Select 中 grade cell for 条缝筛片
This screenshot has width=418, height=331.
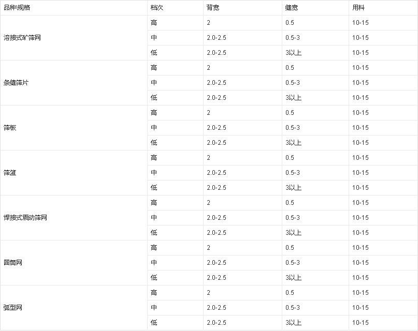click(154, 83)
